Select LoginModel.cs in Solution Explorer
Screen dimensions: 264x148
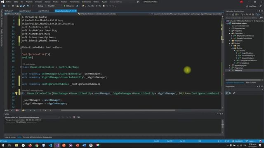click(247, 53)
